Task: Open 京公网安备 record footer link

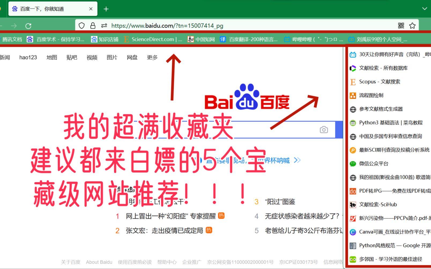Action: tap(240, 262)
